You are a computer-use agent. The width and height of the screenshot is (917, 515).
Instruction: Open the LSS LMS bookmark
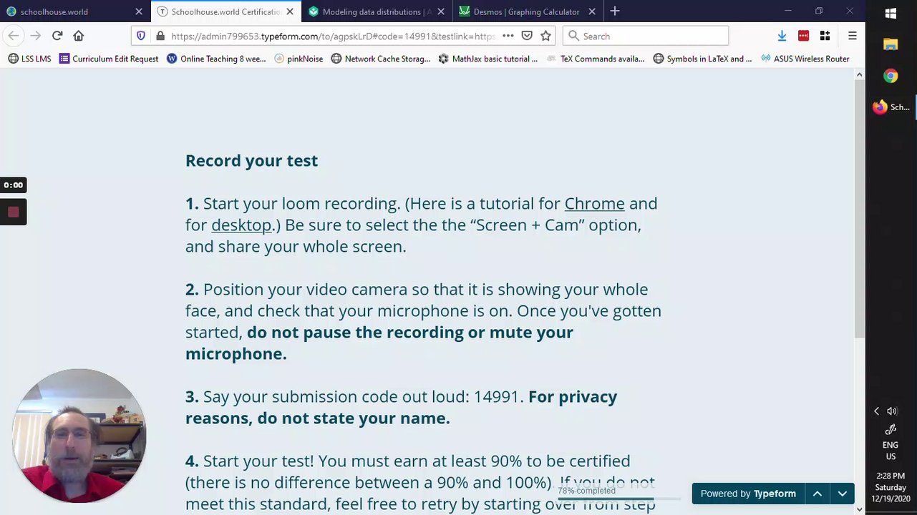point(29,59)
